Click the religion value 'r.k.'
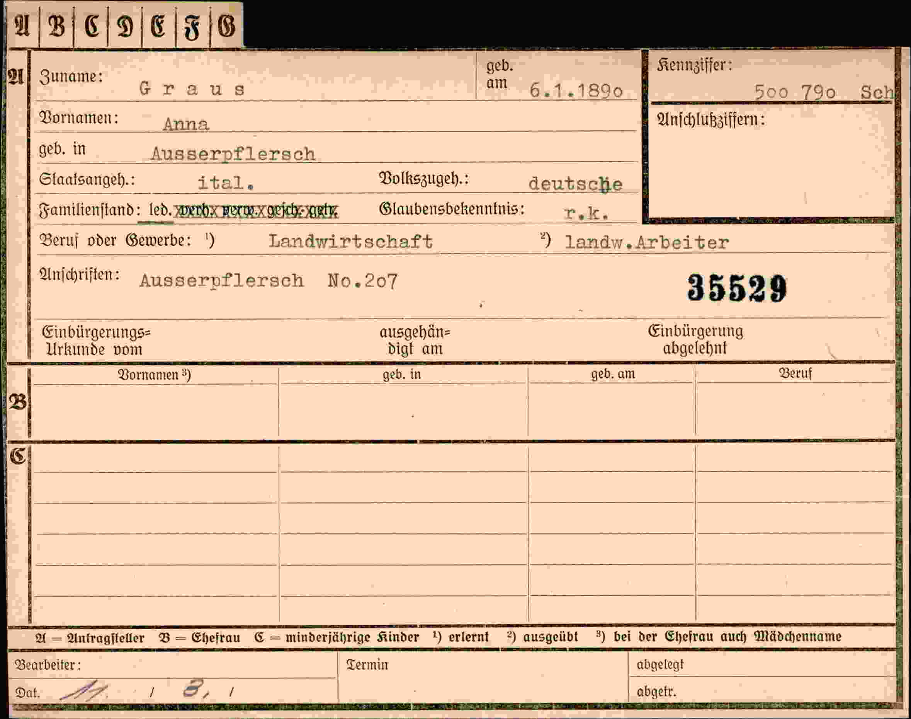This screenshot has width=911, height=719. (x=586, y=213)
